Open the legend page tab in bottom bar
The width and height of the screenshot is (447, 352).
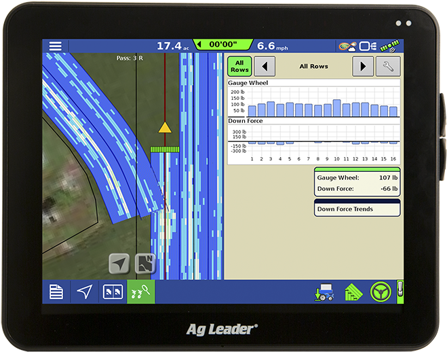pos(56,292)
